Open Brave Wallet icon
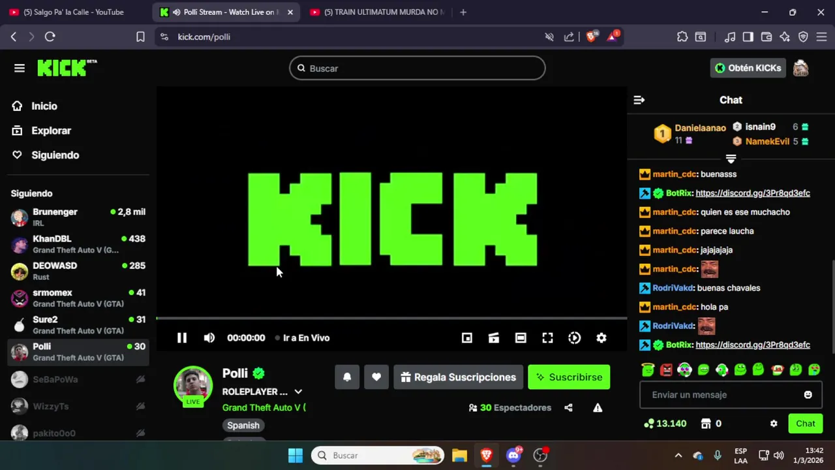The width and height of the screenshot is (835, 470). click(x=767, y=37)
